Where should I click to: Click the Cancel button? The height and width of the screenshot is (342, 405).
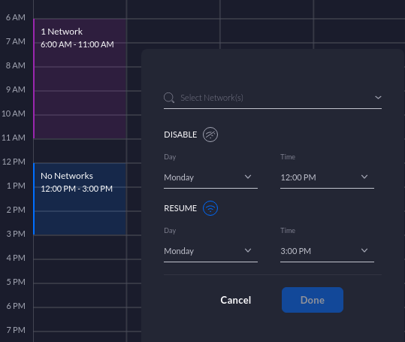236,300
